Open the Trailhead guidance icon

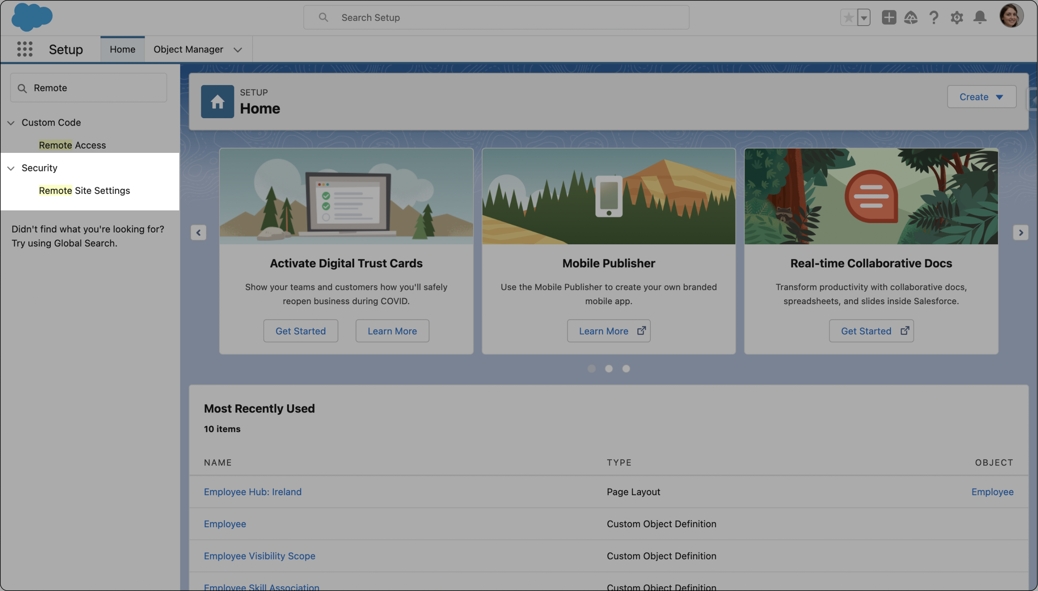tap(911, 17)
